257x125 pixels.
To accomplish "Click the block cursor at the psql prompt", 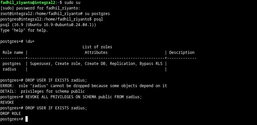I will tap(27, 119).
